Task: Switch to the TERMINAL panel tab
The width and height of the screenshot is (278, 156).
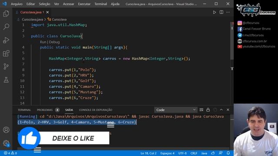Action: [24, 110]
